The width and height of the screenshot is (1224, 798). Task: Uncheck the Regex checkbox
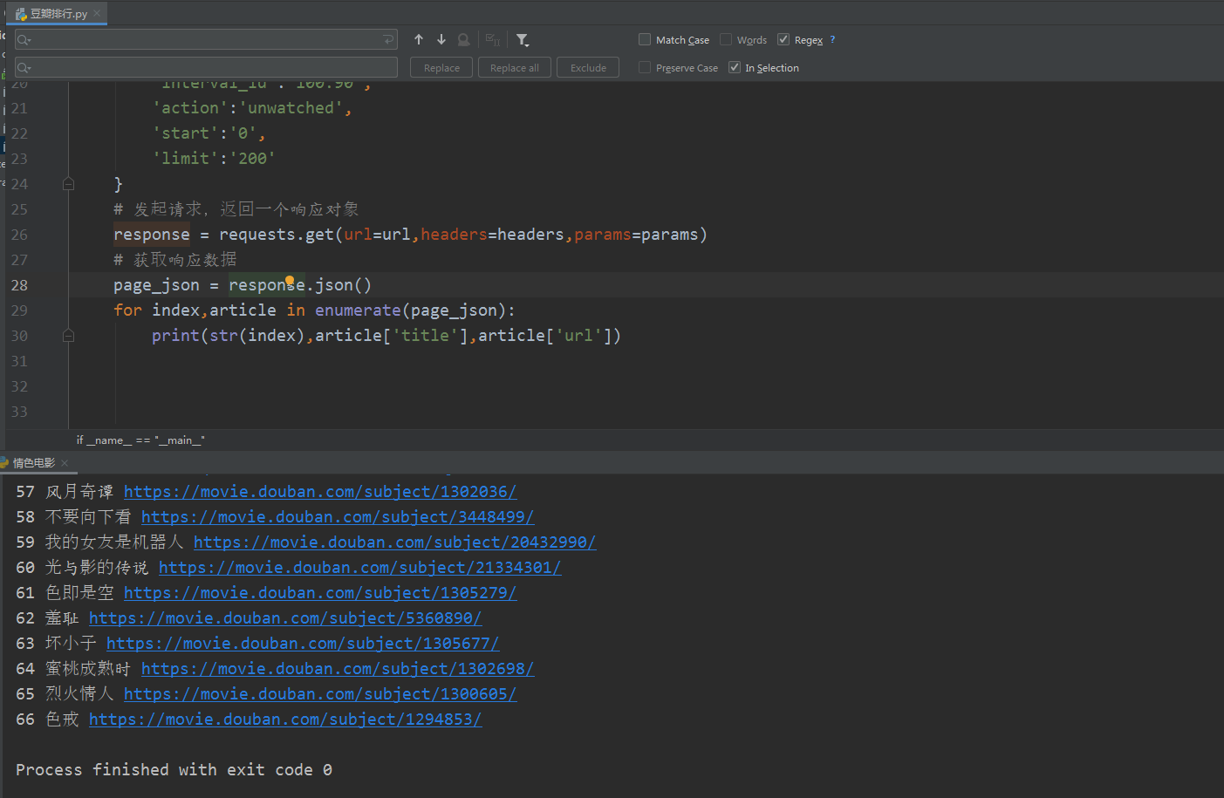[x=783, y=39]
